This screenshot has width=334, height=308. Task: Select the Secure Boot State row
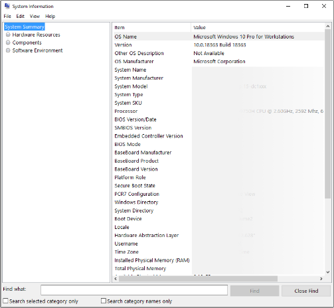click(x=219, y=186)
